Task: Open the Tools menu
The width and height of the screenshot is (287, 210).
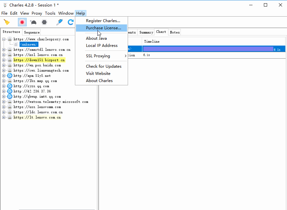Action: [50, 13]
